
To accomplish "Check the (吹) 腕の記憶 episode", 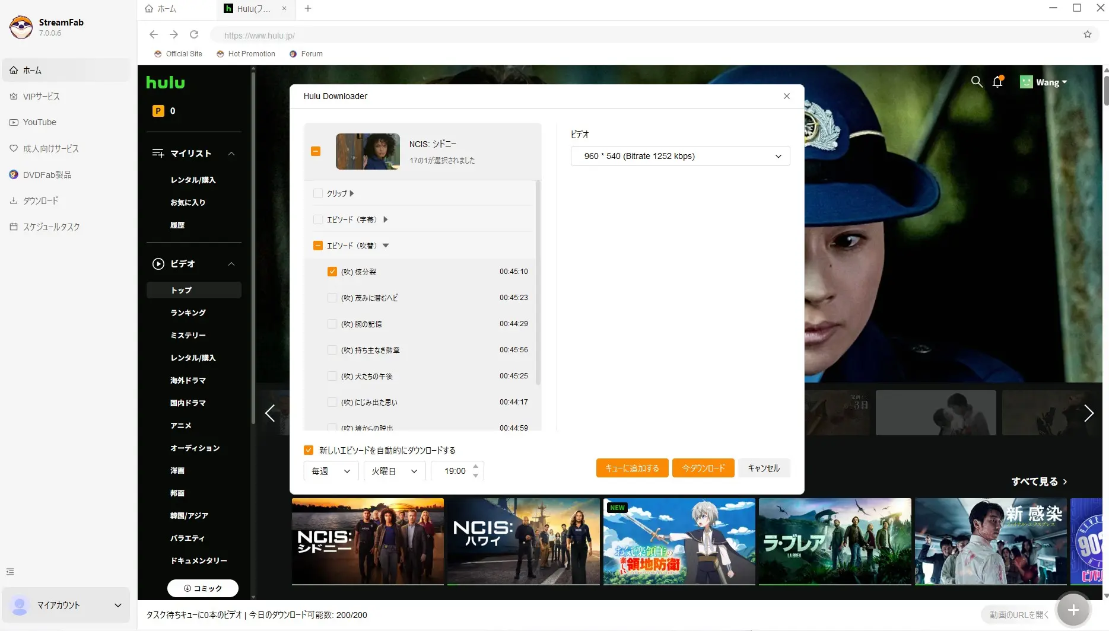I will [x=332, y=324].
